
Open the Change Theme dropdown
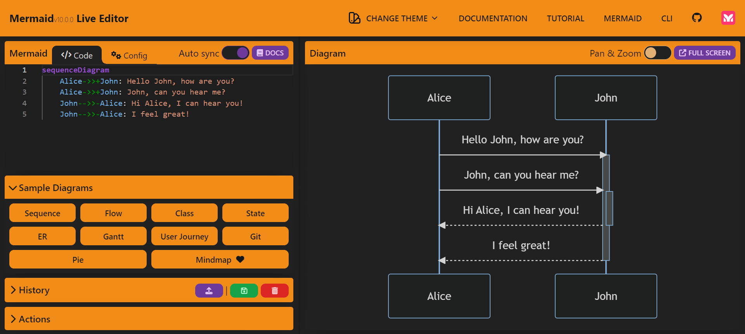tap(393, 18)
